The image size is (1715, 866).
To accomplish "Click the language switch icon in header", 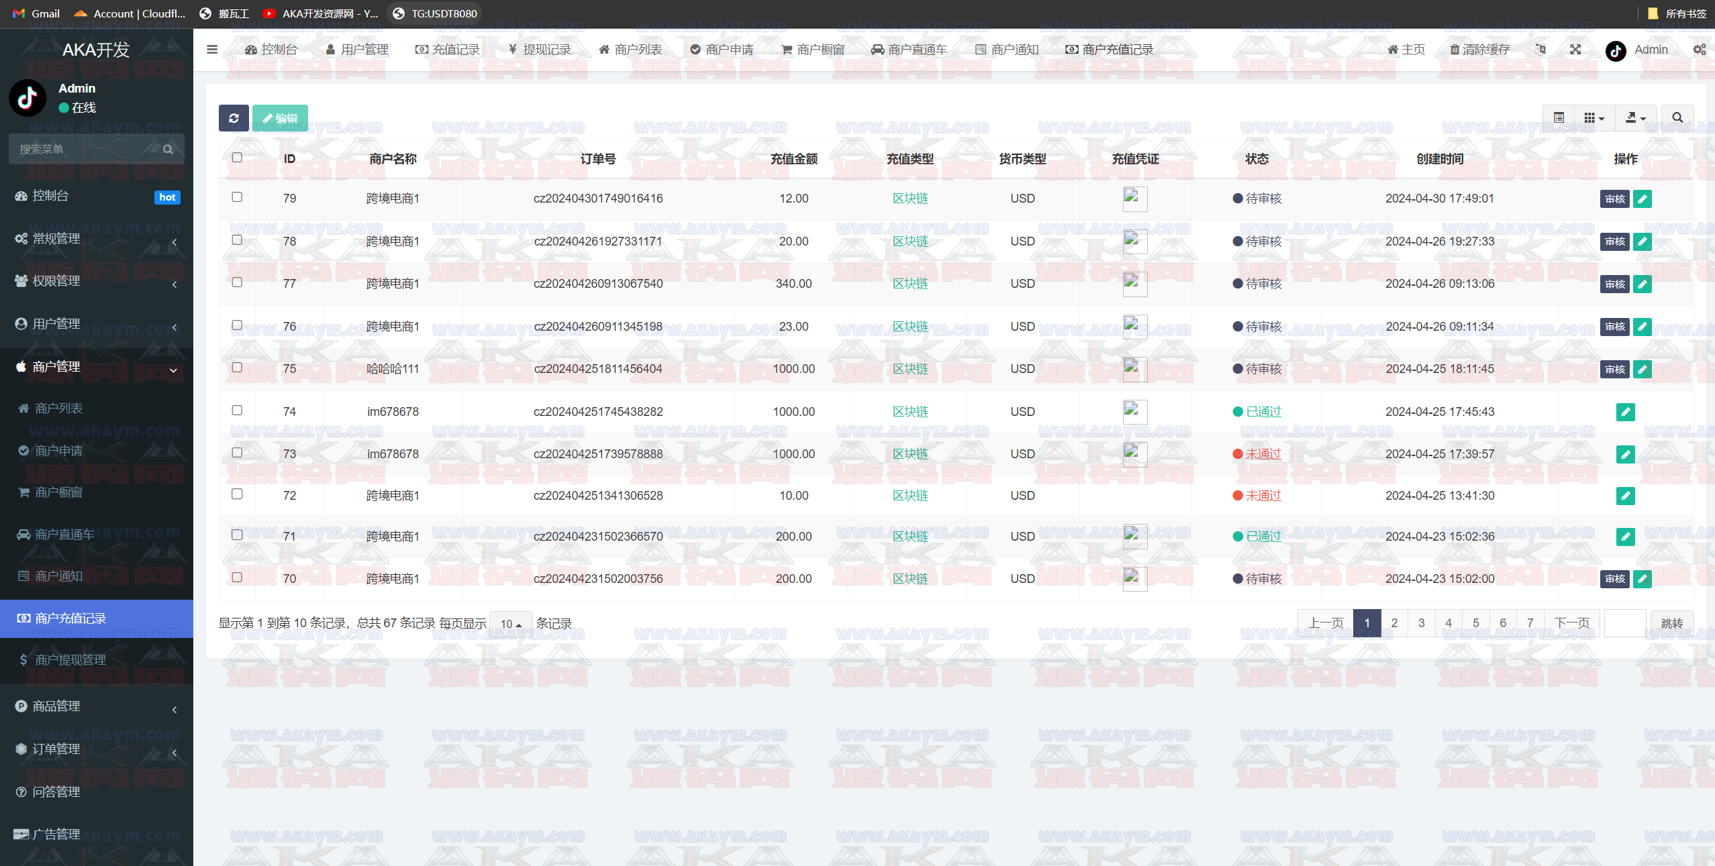I will [x=1540, y=50].
